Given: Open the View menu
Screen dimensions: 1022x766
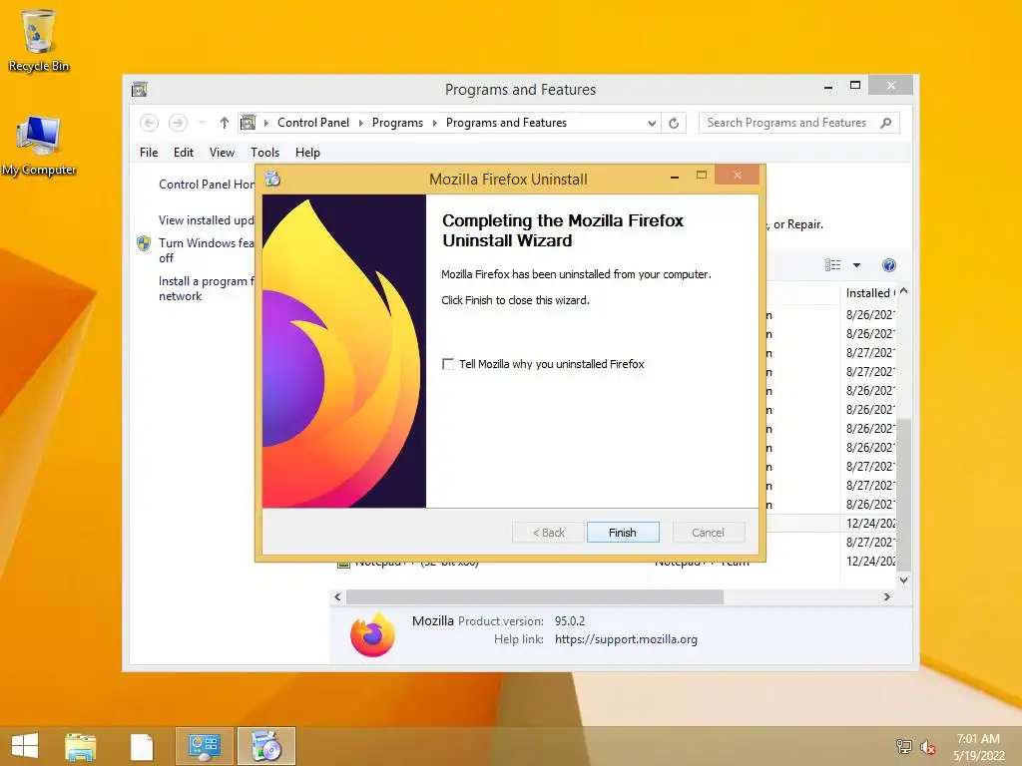Looking at the screenshot, I should click(222, 153).
